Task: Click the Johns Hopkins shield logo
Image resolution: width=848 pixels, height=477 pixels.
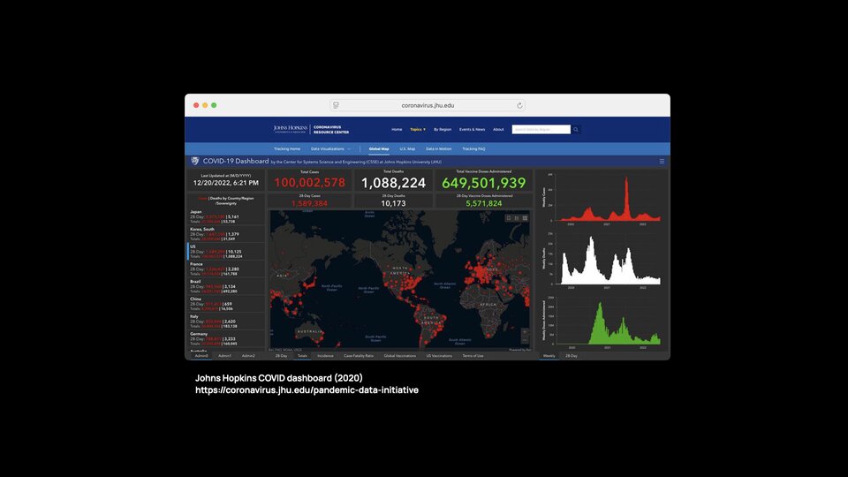Action: [x=195, y=161]
